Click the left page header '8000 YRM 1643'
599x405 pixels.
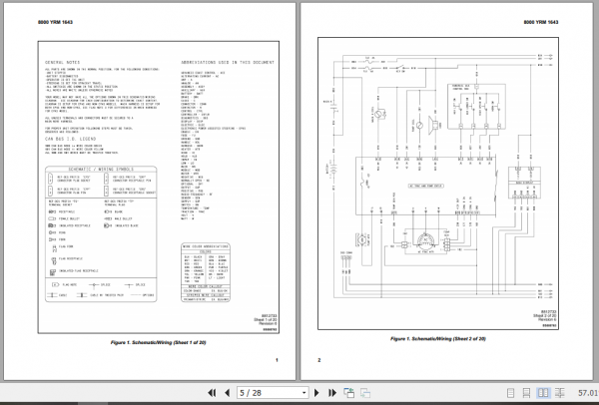click(x=55, y=22)
